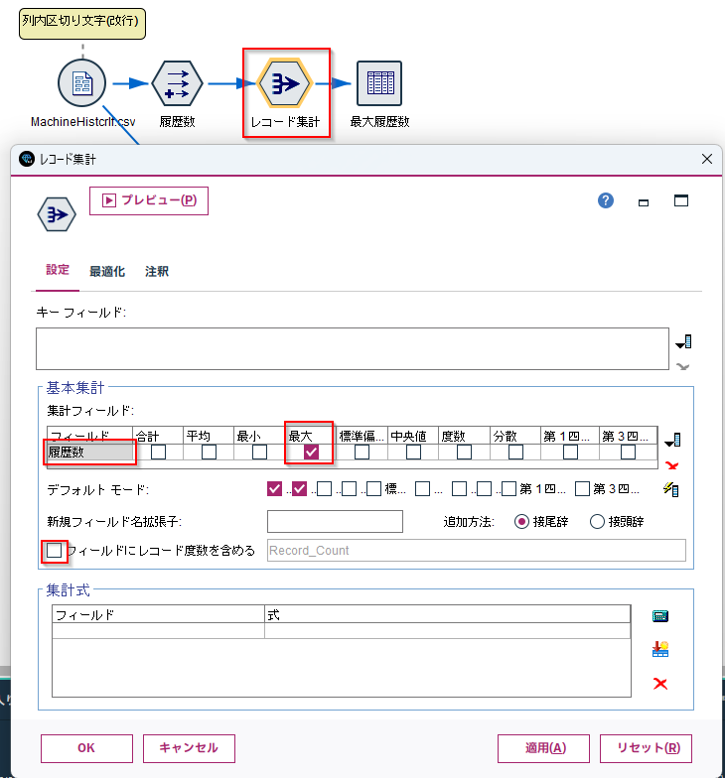
Task: Check 標準偏差 for the 履歴数 field
Action: click(x=362, y=453)
